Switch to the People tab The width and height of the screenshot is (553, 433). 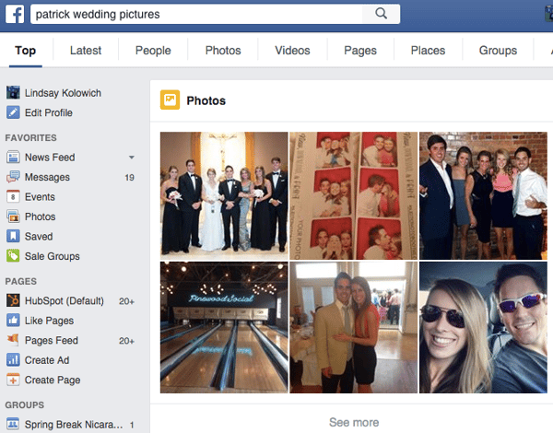(153, 51)
